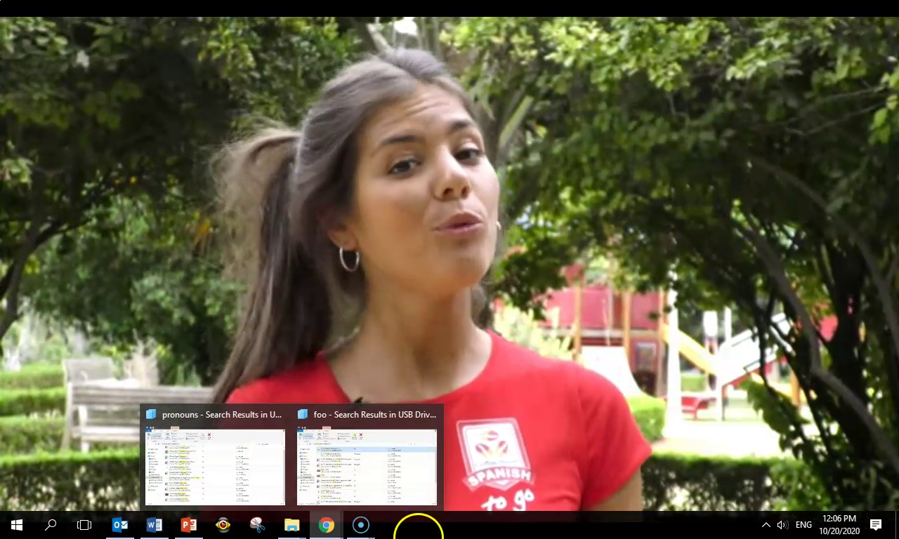The width and height of the screenshot is (899, 539).
Task: Open the Snipping Tool scissors icon
Action: [258, 525]
